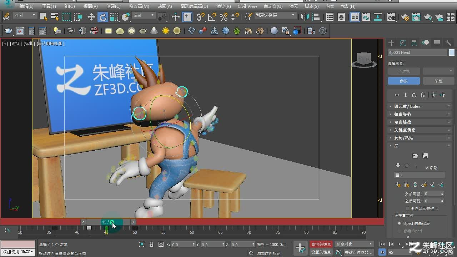Open the 创建选择集 dropdown
457x257 pixels.
click(x=275, y=15)
